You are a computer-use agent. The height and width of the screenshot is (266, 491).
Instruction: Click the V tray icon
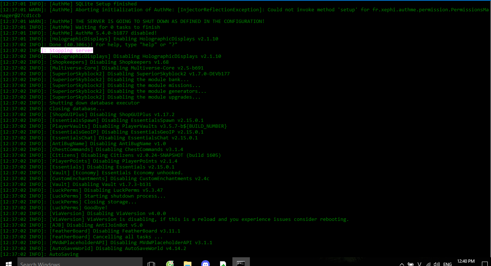tap(420, 264)
